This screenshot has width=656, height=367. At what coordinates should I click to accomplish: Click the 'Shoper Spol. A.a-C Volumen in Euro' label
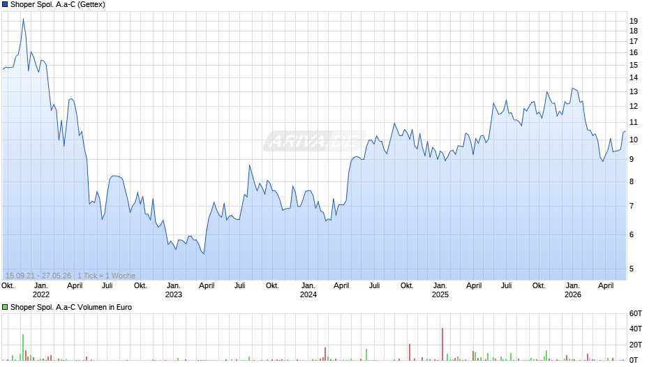tap(71, 307)
